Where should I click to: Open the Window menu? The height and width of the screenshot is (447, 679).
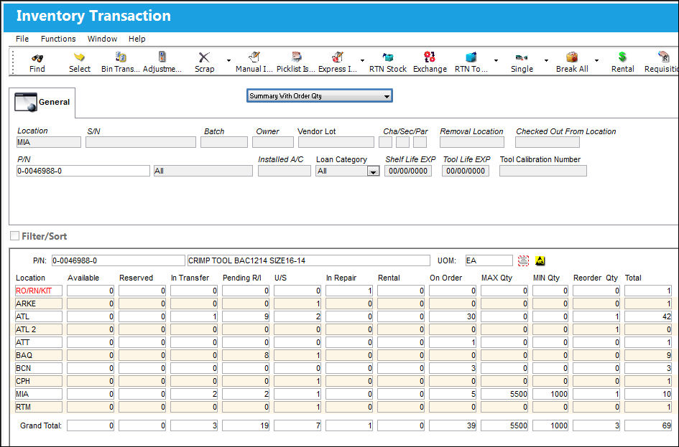pos(102,39)
